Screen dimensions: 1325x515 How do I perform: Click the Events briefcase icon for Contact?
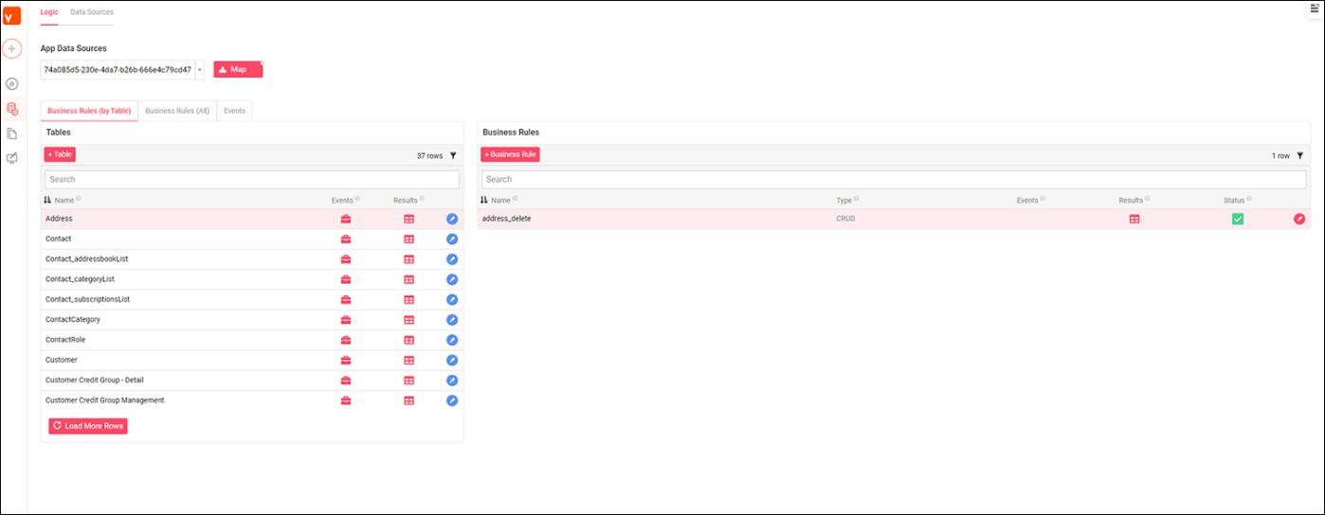[346, 239]
